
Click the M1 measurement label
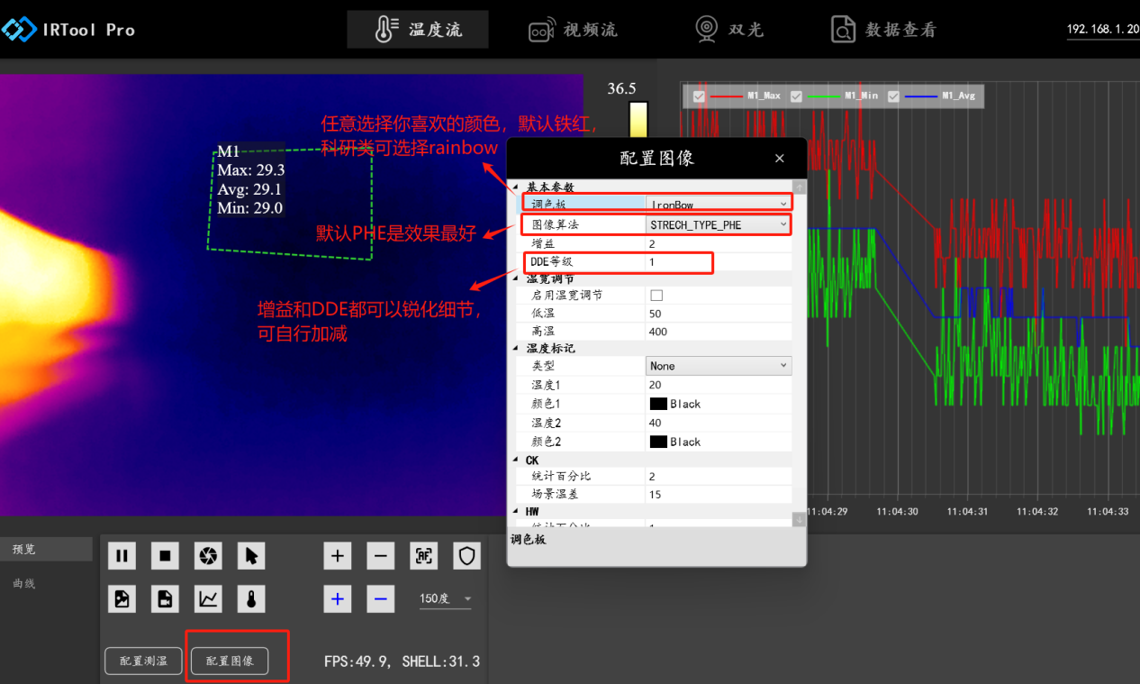[229, 152]
